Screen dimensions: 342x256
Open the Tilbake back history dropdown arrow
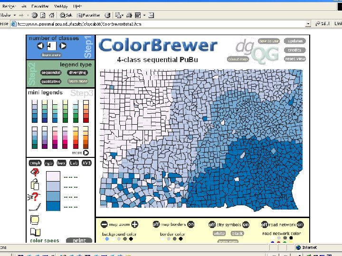15,15
